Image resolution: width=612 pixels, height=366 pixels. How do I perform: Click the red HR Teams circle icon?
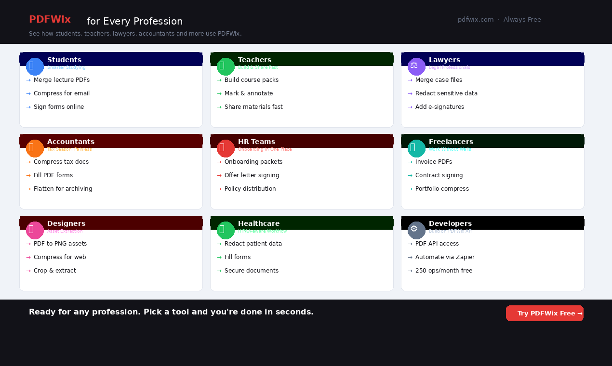coord(226,148)
